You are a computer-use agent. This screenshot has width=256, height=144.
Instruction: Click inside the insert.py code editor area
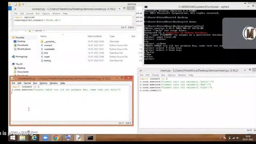pos(197,103)
